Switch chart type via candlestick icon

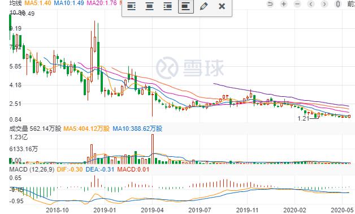pyautogui.click(x=338, y=4)
